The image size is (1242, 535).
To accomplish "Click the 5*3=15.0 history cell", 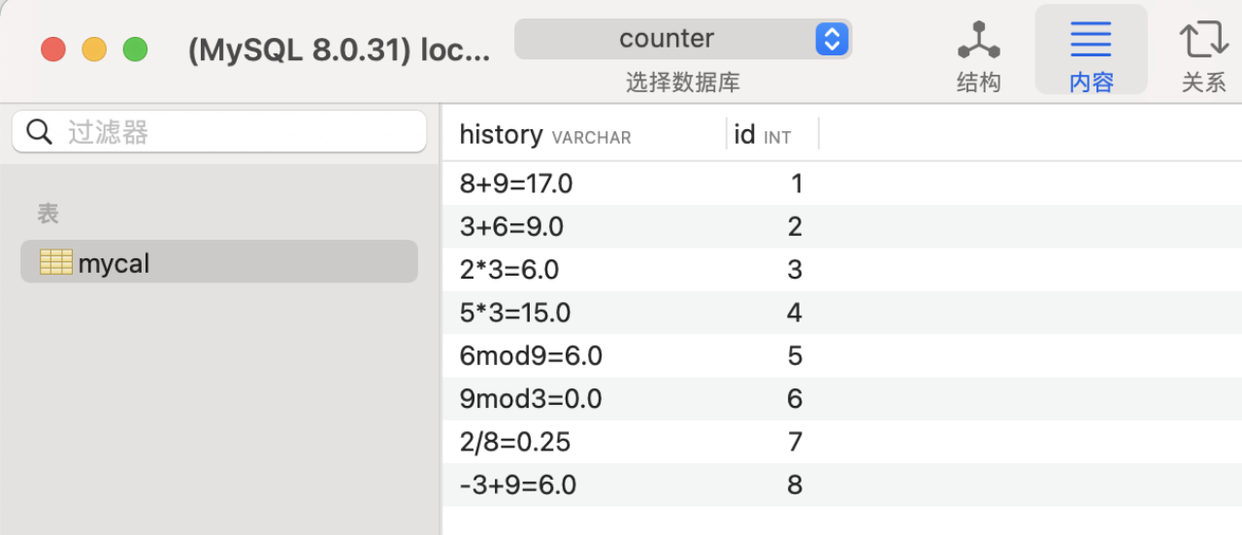I will tap(515, 313).
